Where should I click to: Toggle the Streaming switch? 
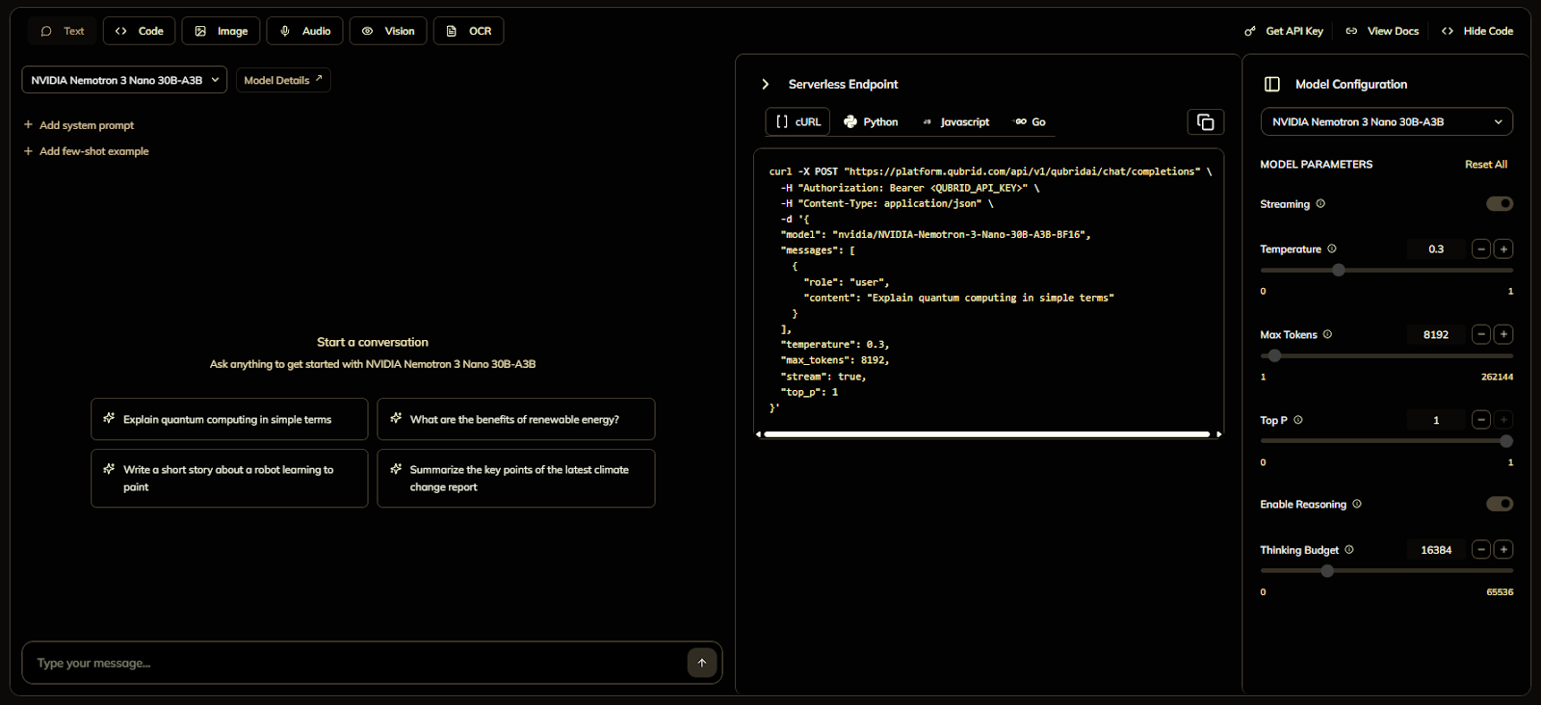pos(1499,204)
